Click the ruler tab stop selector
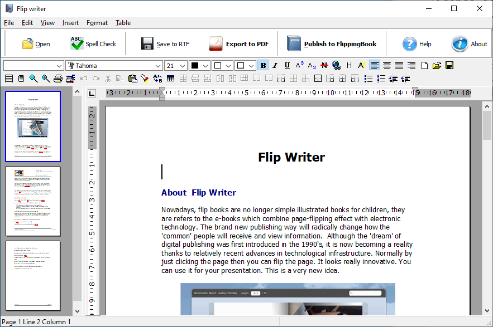 (92, 93)
